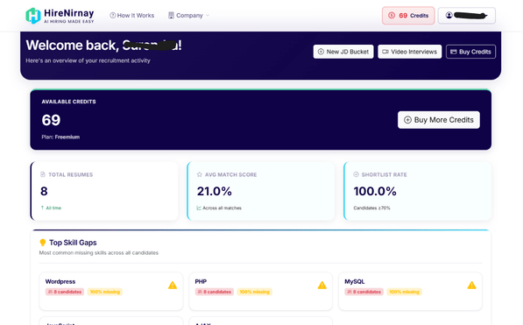Screen dimensions: 523x325
Task: Click the up arrow icon beside All time
Action: 42,208
